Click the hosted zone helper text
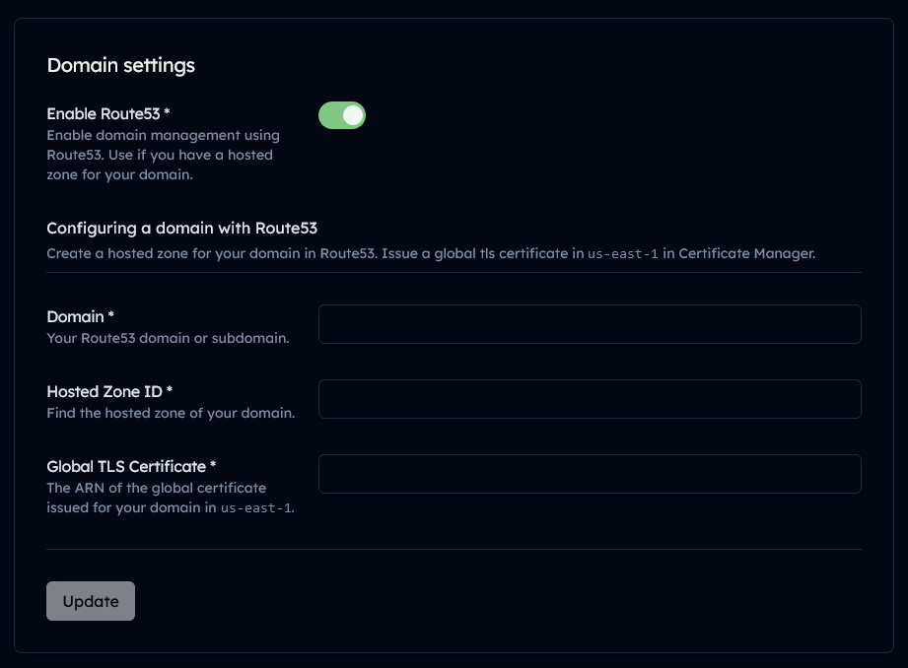Viewport: 908px width, 668px height. click(x=170, y=413)
